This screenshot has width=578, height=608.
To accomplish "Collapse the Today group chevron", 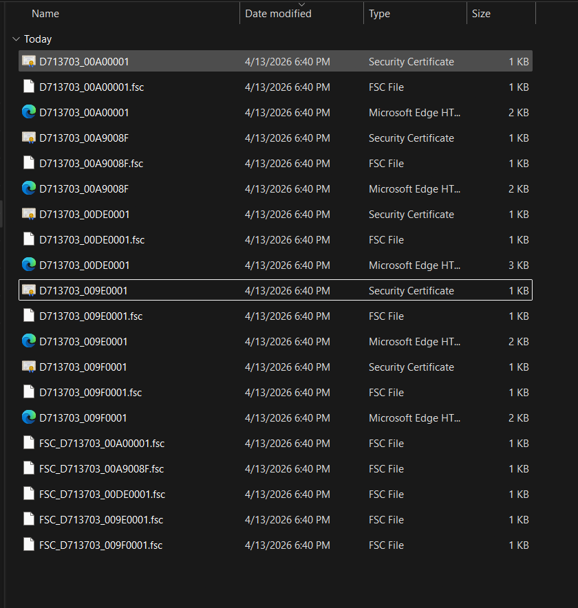I will [x=16, y=40].
